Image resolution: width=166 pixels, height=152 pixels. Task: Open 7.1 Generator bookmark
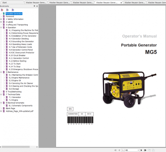[15, 97]
